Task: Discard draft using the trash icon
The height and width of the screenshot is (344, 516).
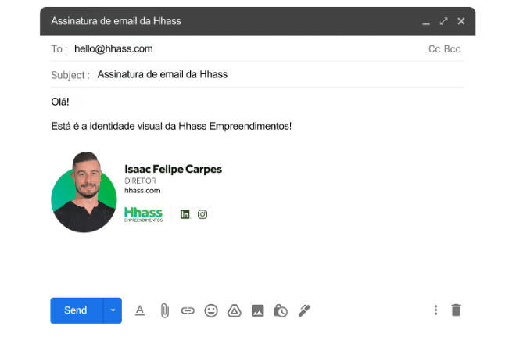Action: click(456, 310)
